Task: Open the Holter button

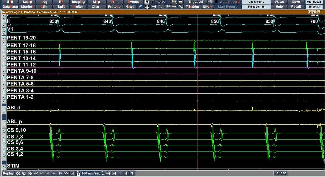Action: point(79,7)
